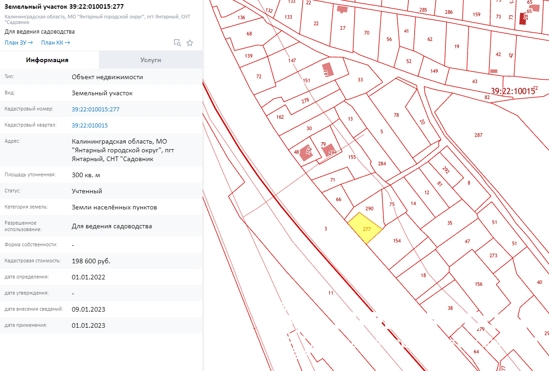Click the quarter label 39:22:10015 on map
This screenshot has width=549, height=371.
pyautogui.click(x=513, y=91)
